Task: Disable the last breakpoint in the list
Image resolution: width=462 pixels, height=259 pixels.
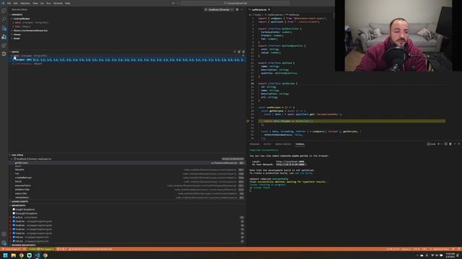Action: 14,242
